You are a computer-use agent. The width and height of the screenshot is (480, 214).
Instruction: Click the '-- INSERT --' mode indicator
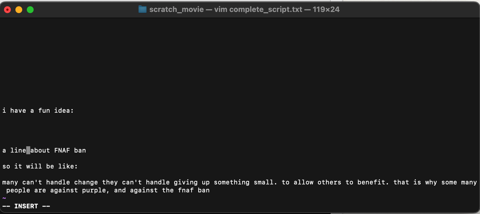[26, 206]
